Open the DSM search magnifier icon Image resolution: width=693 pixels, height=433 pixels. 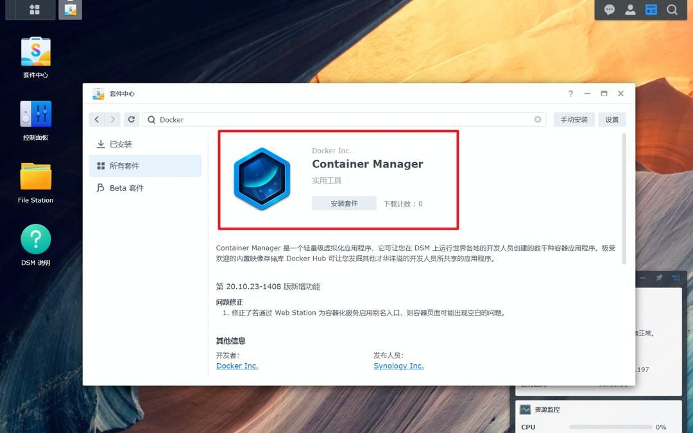click(672, 10)
